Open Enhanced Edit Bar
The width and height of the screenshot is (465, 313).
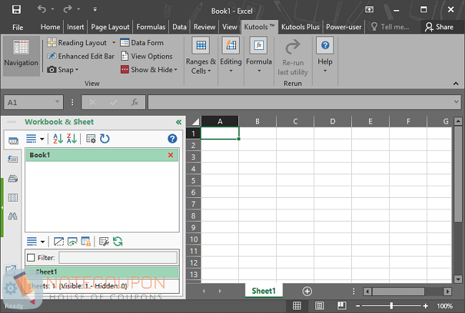point(81,56)
